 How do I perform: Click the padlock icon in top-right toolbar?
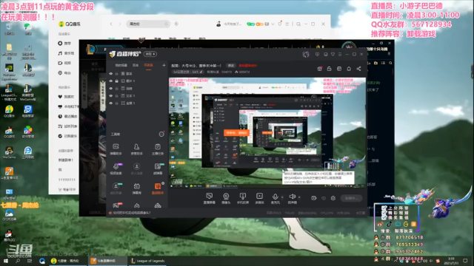coord(329,69)
